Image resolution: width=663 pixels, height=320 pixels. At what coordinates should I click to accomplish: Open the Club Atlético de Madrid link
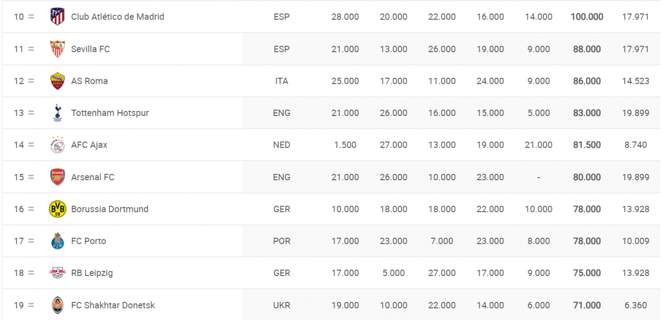pos(118,17)
